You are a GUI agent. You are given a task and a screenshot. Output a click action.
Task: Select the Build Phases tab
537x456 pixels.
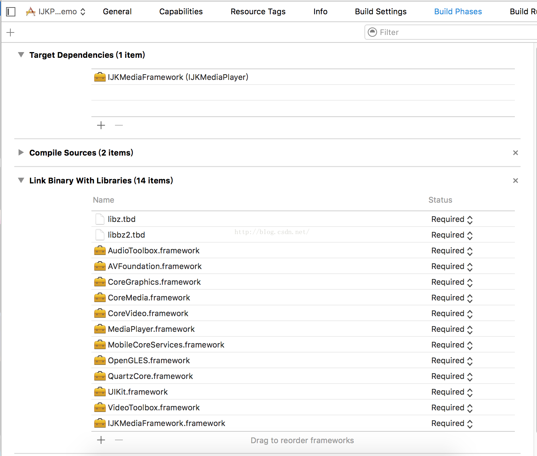(x=458, y=12)
